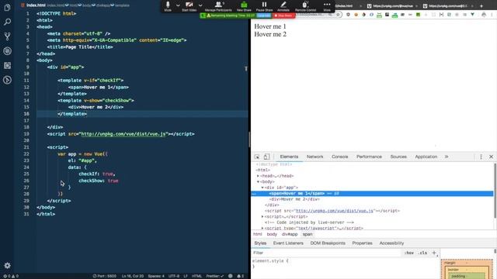Select the span Hover me 1 element row
Viewport: 497px width, 279px height.
(x=373, y=193)
